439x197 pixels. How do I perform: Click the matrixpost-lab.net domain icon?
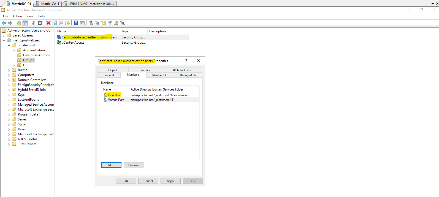tap(9, 40)
